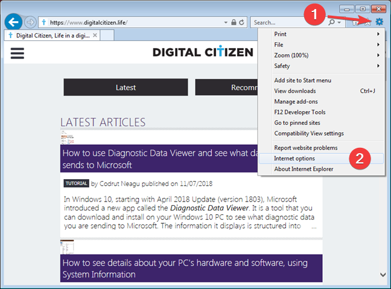Close the Digital Citizen tab
391x289 pixels.
95,36
